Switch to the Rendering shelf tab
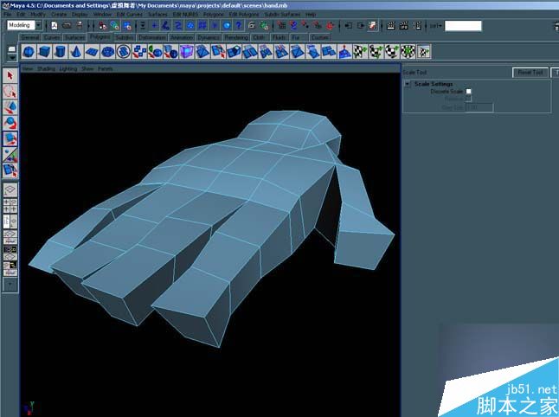This screenshot has height=417, width=559. pos(235,38)
